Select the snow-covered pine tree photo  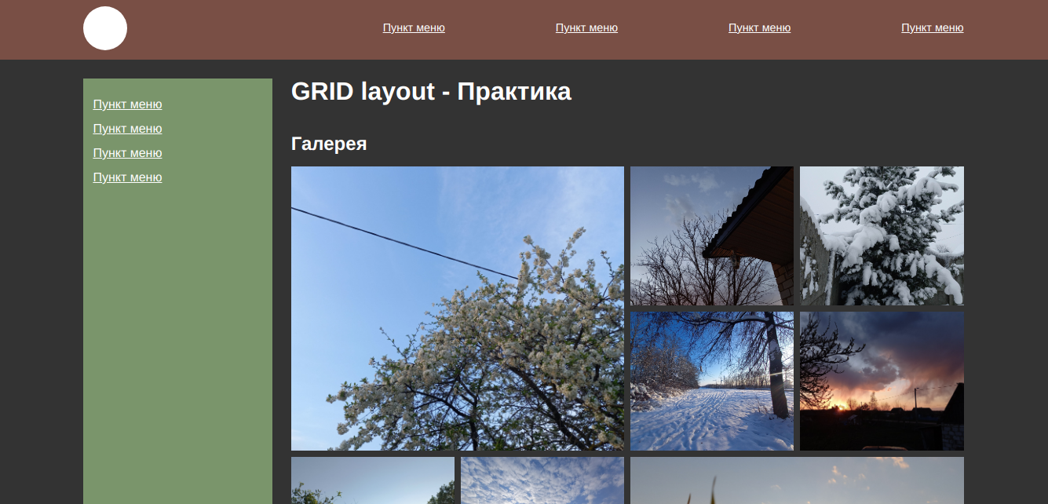882,236
